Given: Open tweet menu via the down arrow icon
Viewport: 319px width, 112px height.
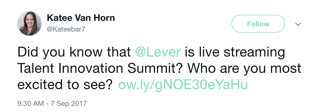Looking at the screenshot, I should pyautogui.click(x=298, y=24).
